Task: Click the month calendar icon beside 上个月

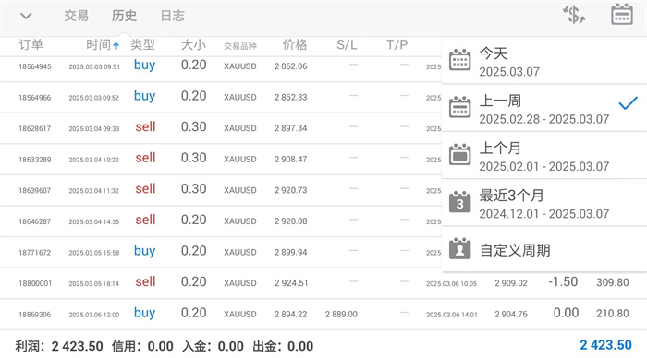Action: pyautogui.click(x=459, y=154)
